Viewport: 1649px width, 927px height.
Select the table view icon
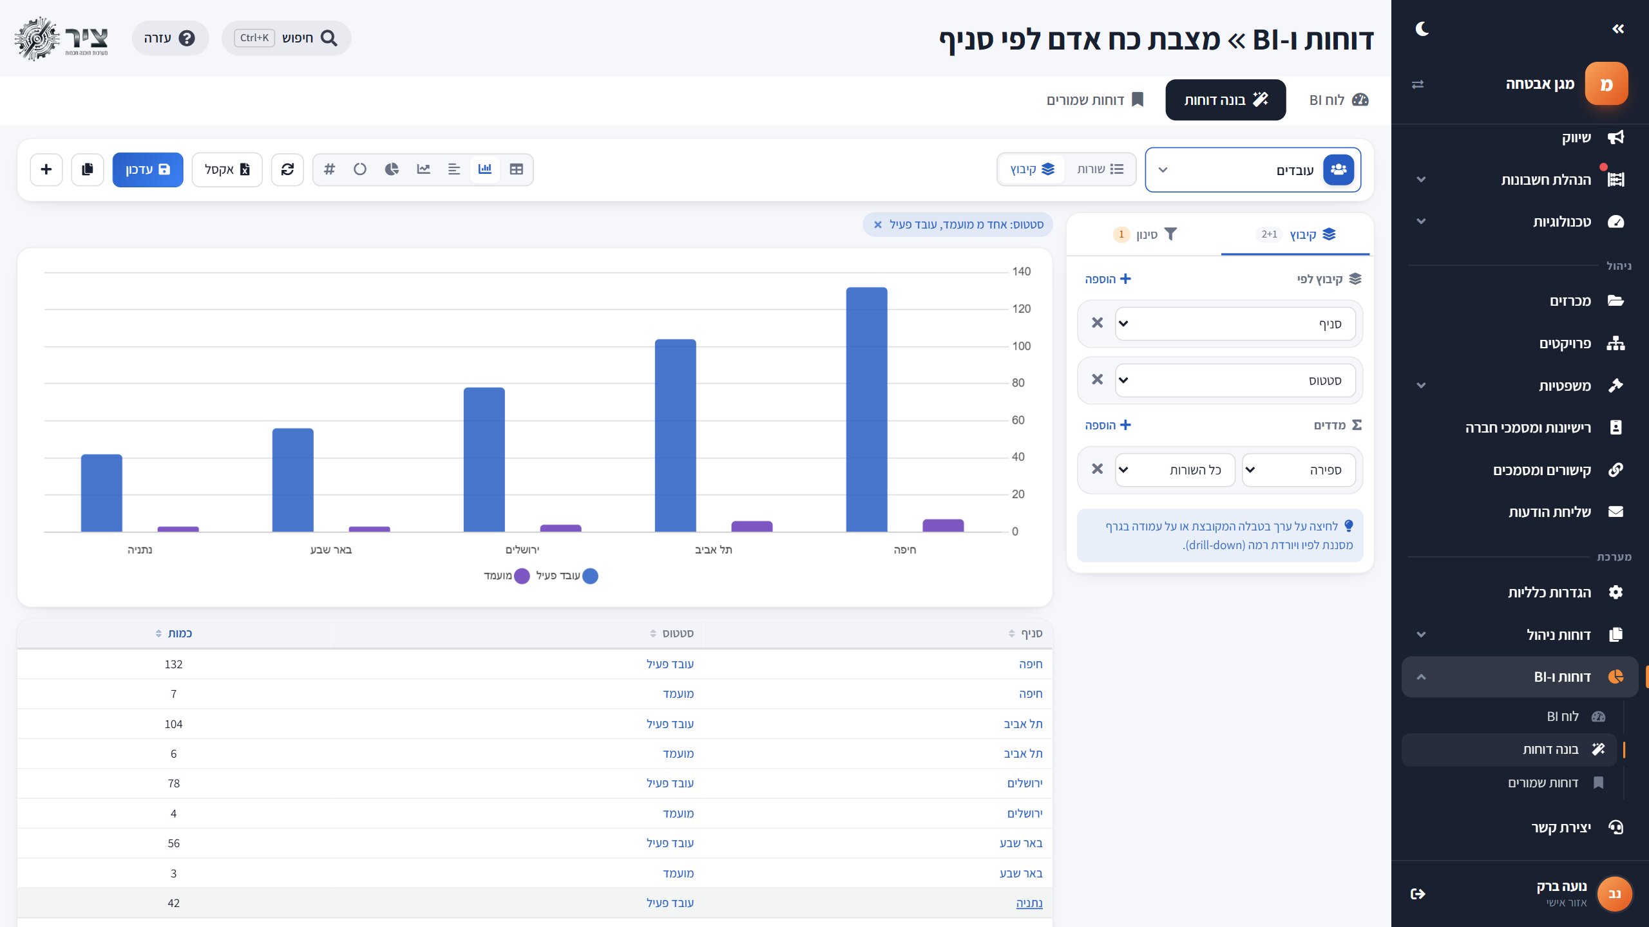point(517,169)
